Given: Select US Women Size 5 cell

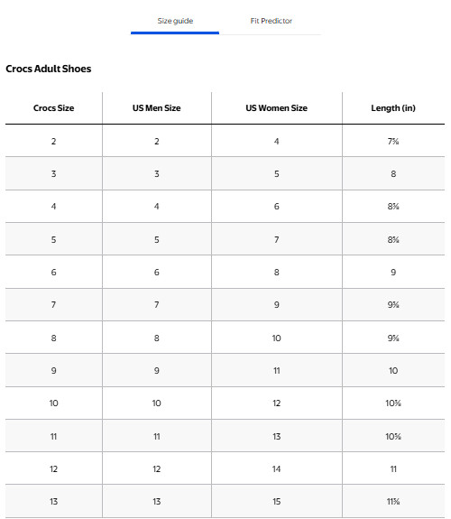Looking at the screenshot, I should click(277, 174).
